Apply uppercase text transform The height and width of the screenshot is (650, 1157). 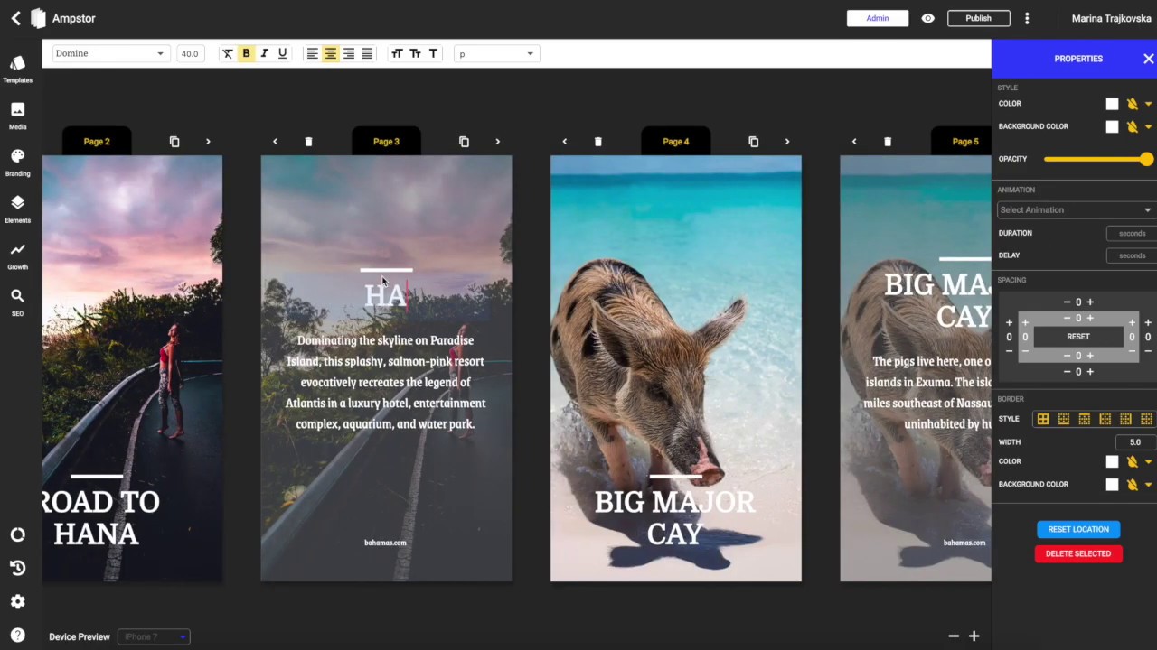[x=397, y=53]
